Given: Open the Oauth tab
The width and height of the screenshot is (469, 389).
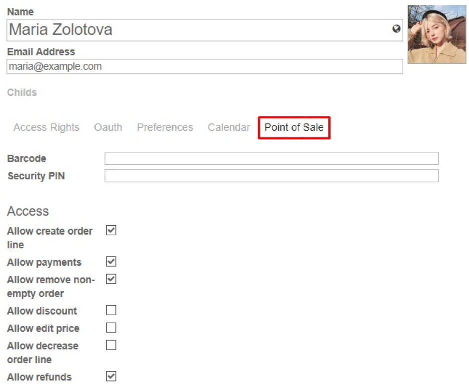Looking at the screenshot, I should click(108, 127).
